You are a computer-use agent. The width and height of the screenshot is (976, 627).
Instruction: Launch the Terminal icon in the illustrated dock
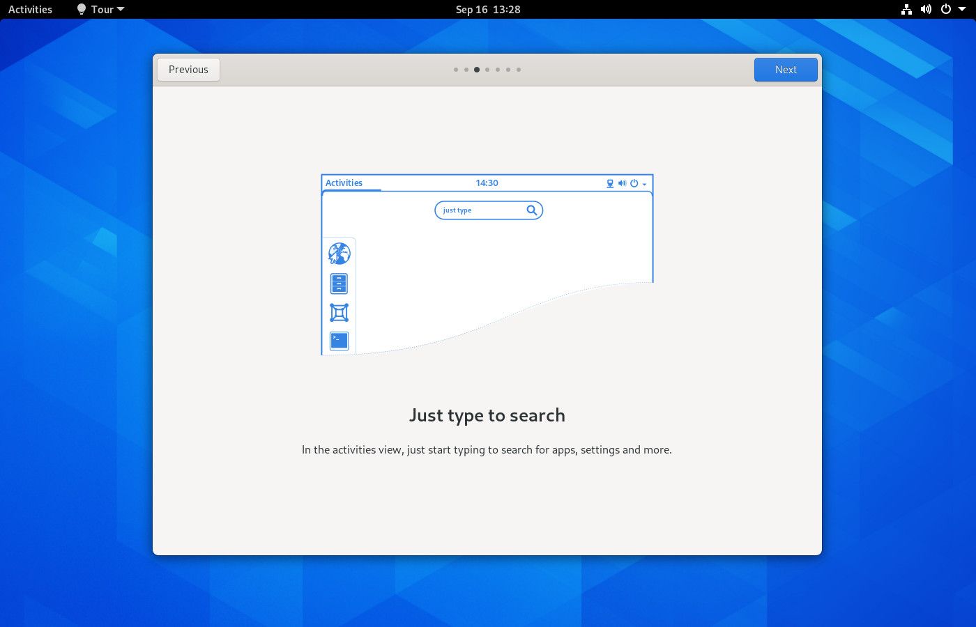[x=338, y=341]
